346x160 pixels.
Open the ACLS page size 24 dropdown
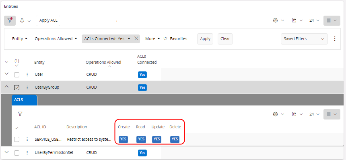coord(314,114)
